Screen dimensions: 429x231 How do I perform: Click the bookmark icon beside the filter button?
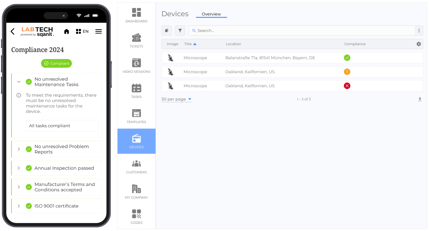166,30
